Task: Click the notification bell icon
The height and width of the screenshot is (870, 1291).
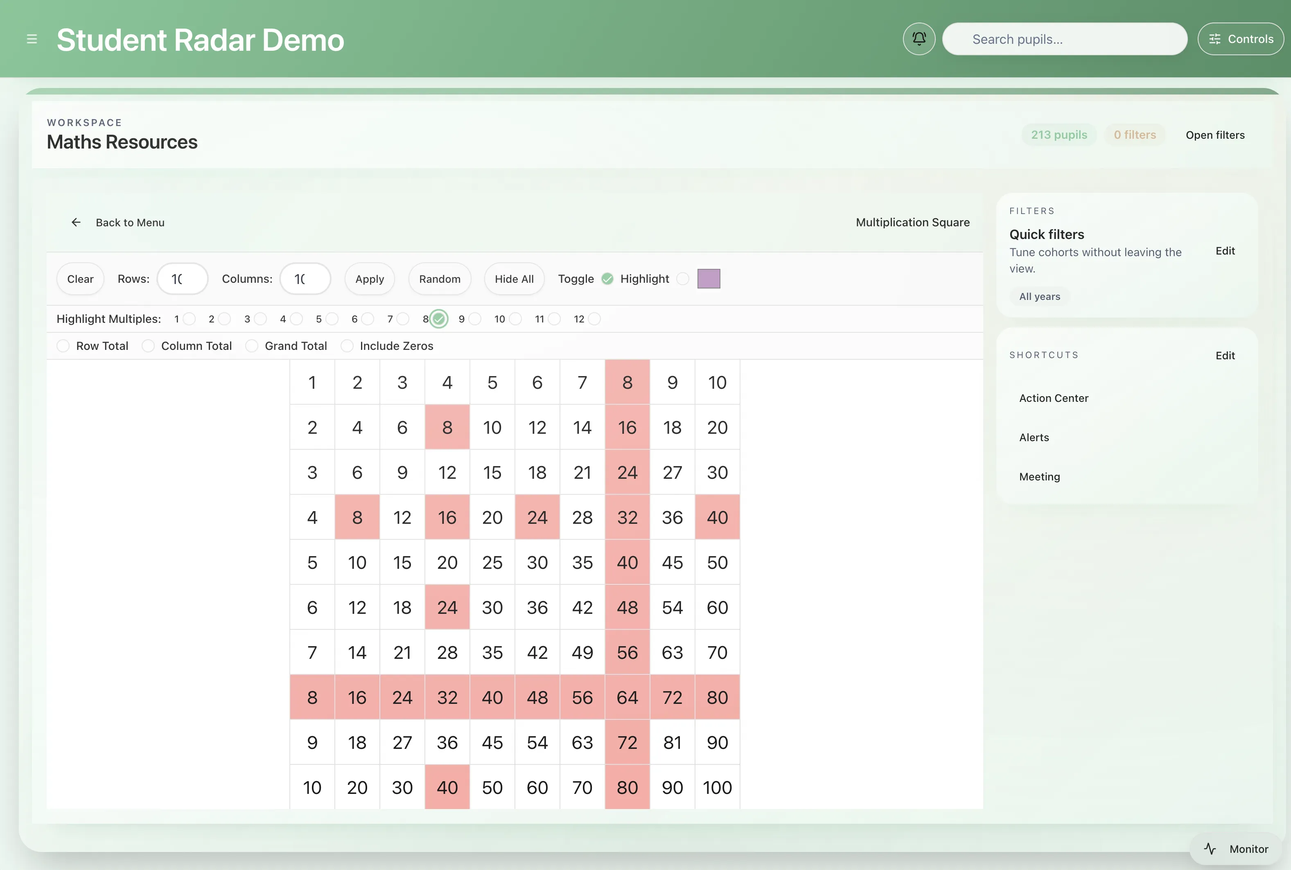Action: pos(919,39)
